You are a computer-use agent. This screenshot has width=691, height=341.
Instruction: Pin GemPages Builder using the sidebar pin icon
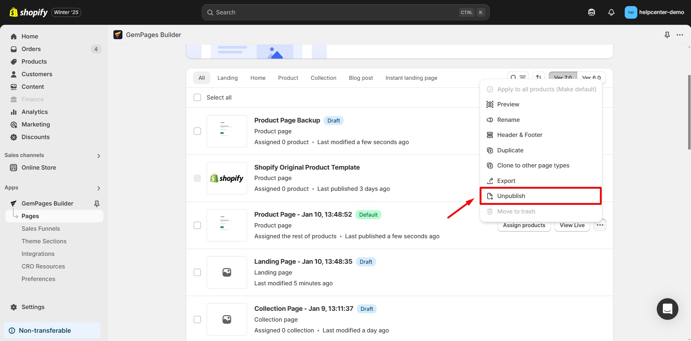97,203
